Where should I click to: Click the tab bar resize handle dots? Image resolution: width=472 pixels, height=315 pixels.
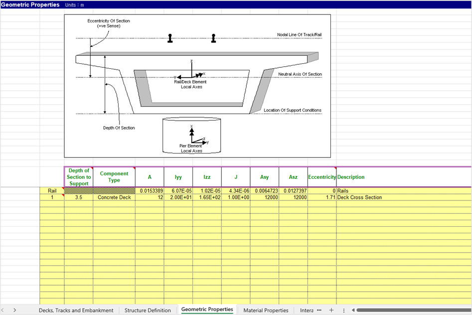[x=343, y=310]
